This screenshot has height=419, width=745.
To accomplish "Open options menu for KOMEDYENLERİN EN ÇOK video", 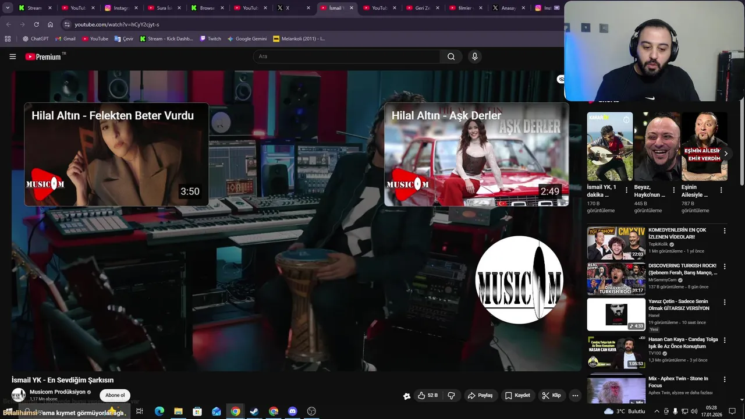I will coord(725,231).
